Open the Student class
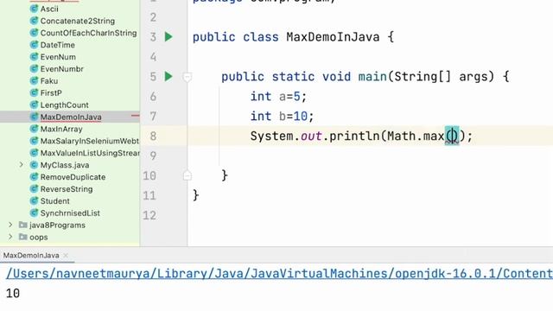This screenshot has width=553, height=311. 54,200
